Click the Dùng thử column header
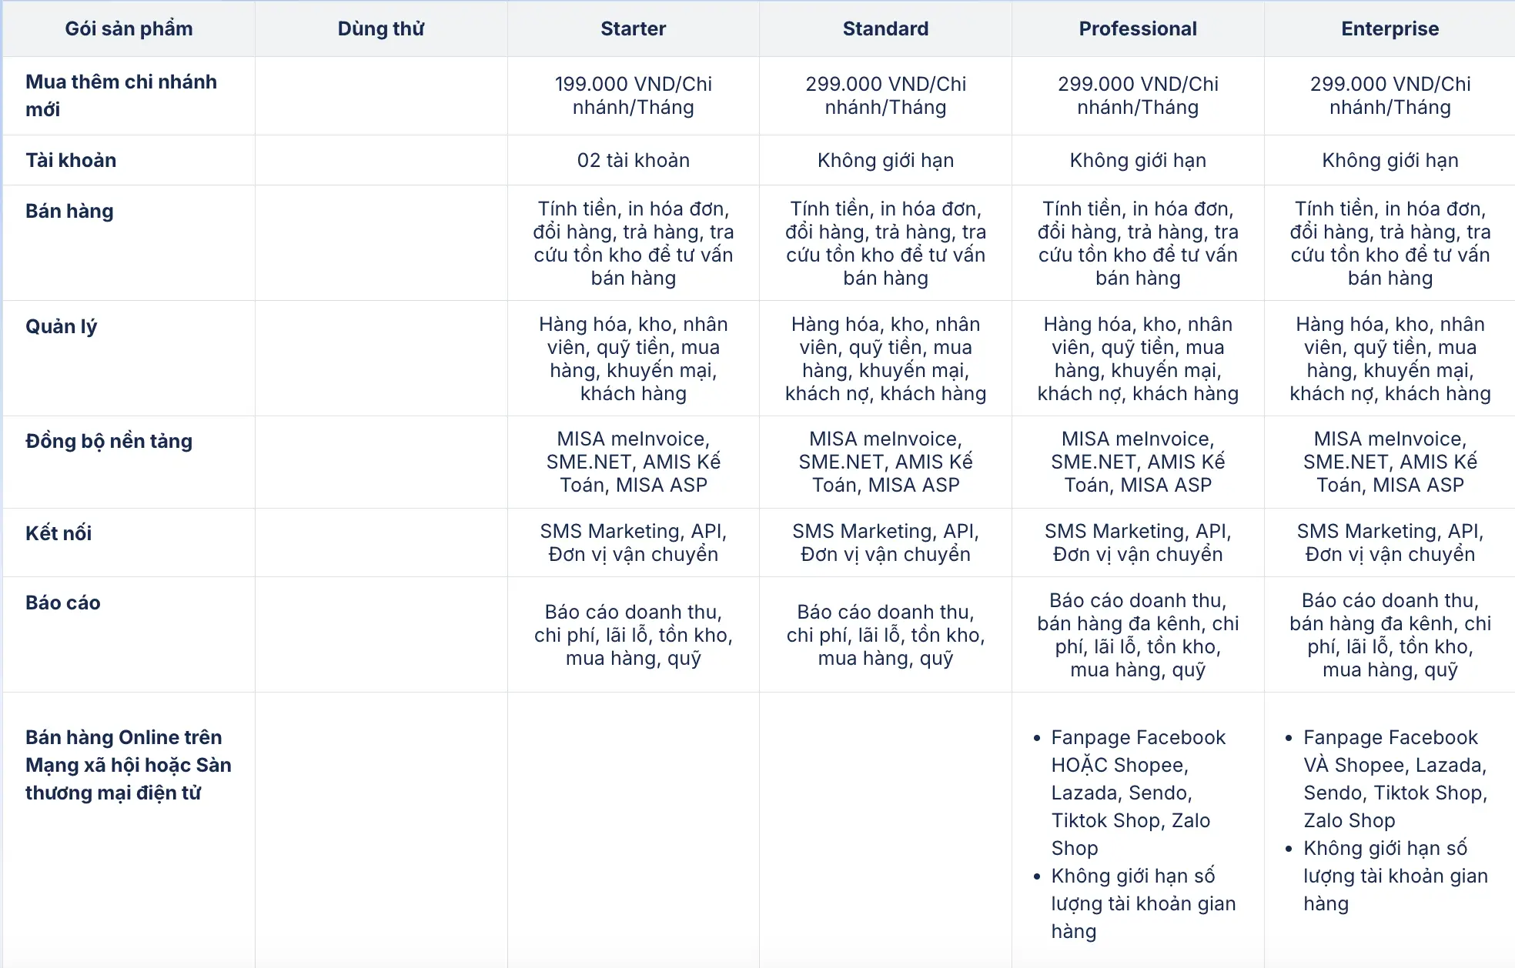The height and width of the screenshot is (968, 1515). pos(381,29)
